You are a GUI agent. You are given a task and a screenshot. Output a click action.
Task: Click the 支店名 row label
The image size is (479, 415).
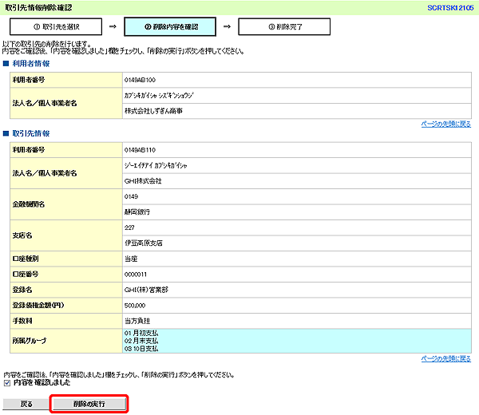coord(22,235)
